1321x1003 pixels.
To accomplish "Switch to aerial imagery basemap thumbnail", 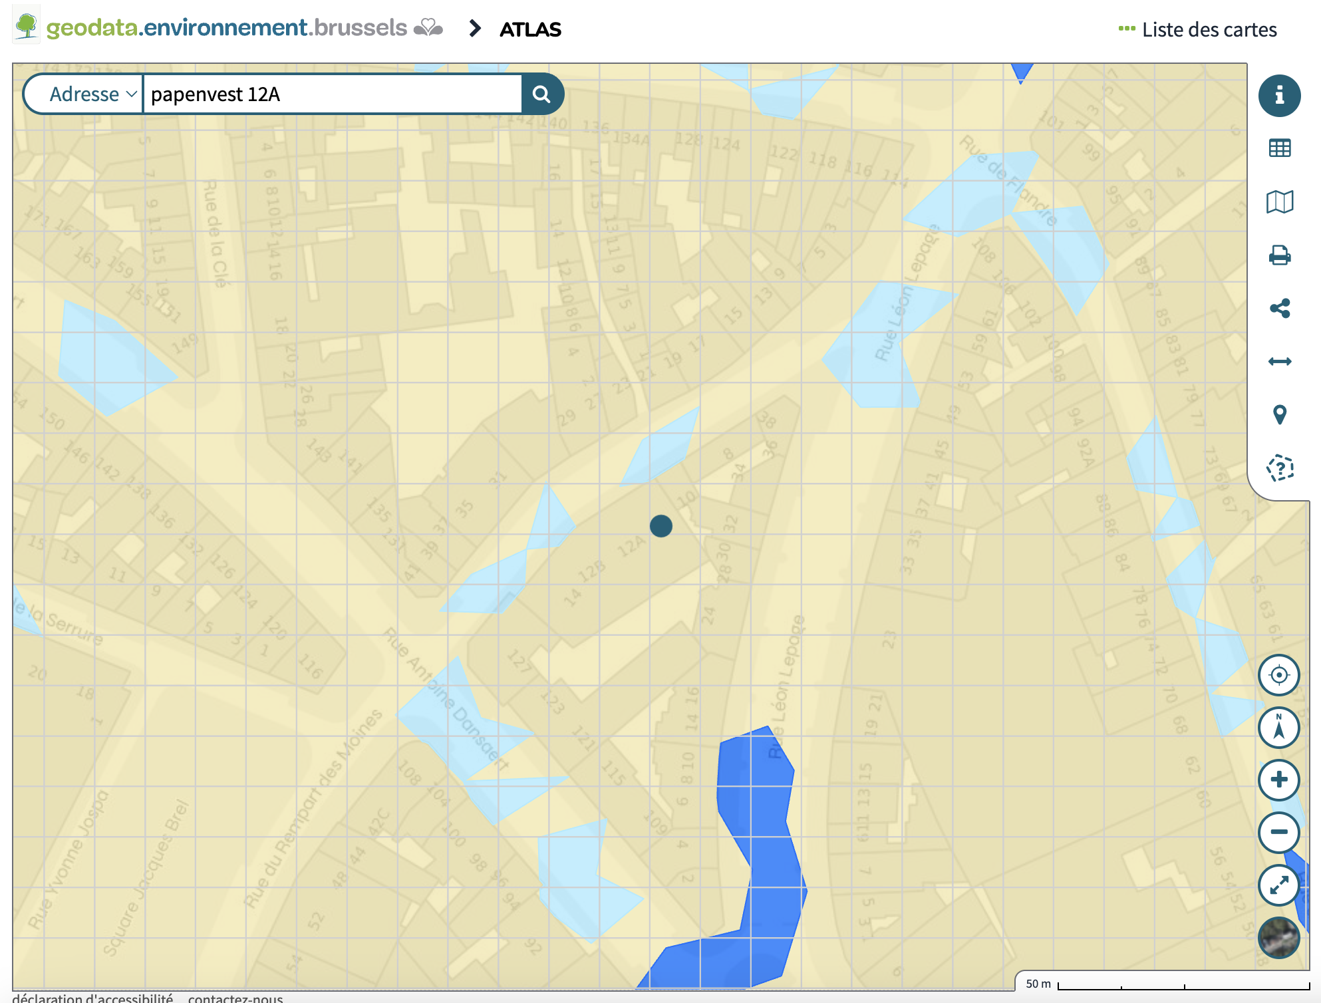I will 1278,937.
